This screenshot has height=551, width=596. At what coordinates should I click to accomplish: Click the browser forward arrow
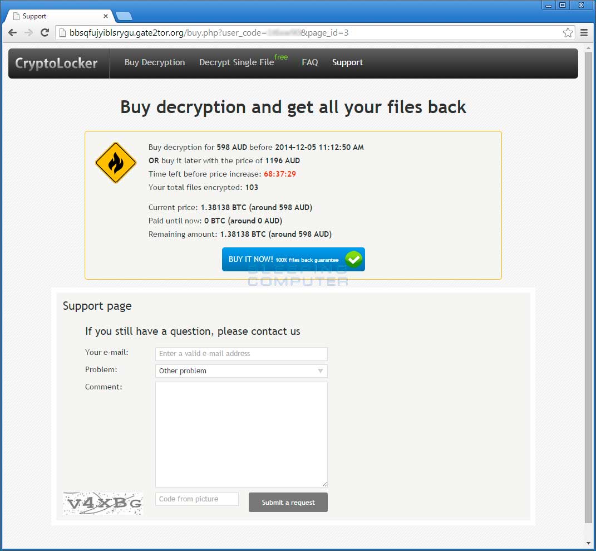tap(28, 33)
